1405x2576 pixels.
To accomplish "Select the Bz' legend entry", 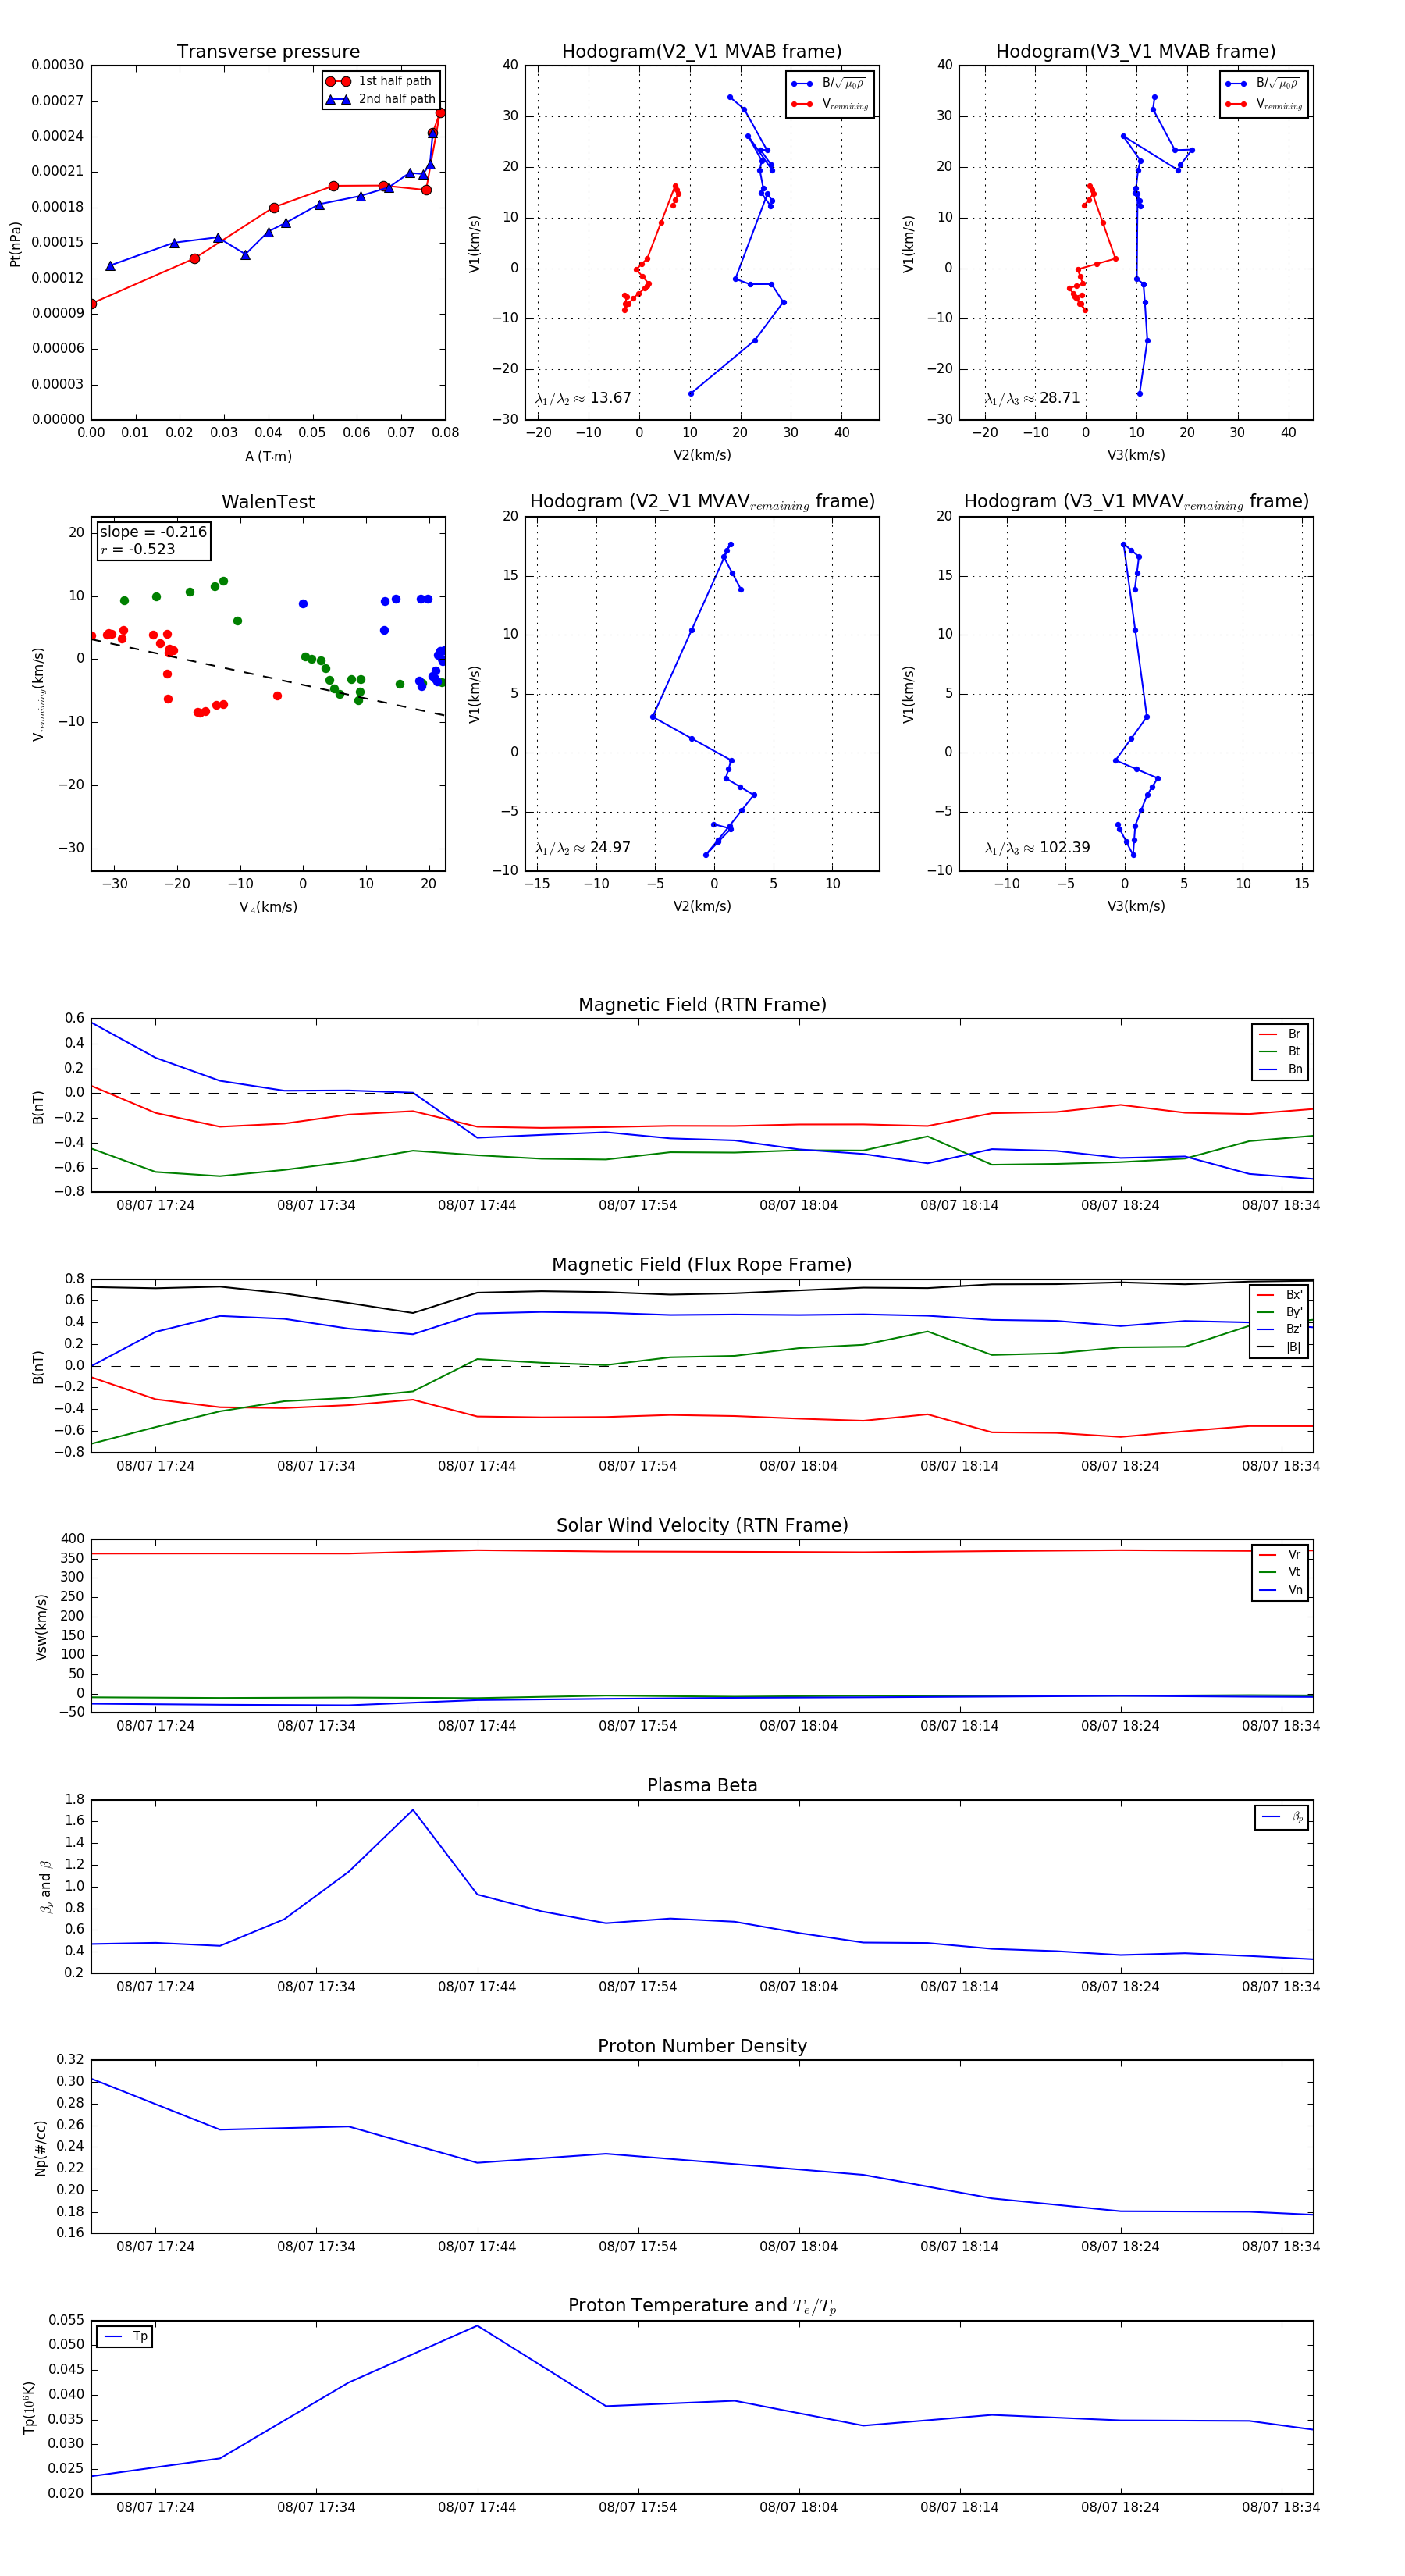I will pyautogui.click(x=1279, y=1329).
